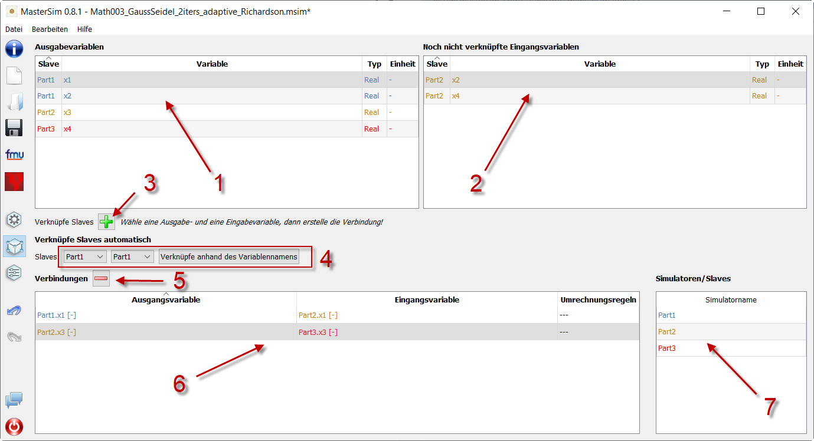Open simulation settings sliders icon
The height and width of the screenshot is (441, 814).
[14, 272]
